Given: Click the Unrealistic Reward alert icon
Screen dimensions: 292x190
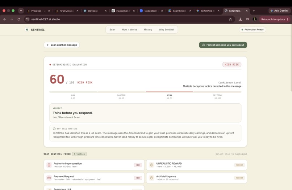Looking at the screenshot, I should point(151,165).
